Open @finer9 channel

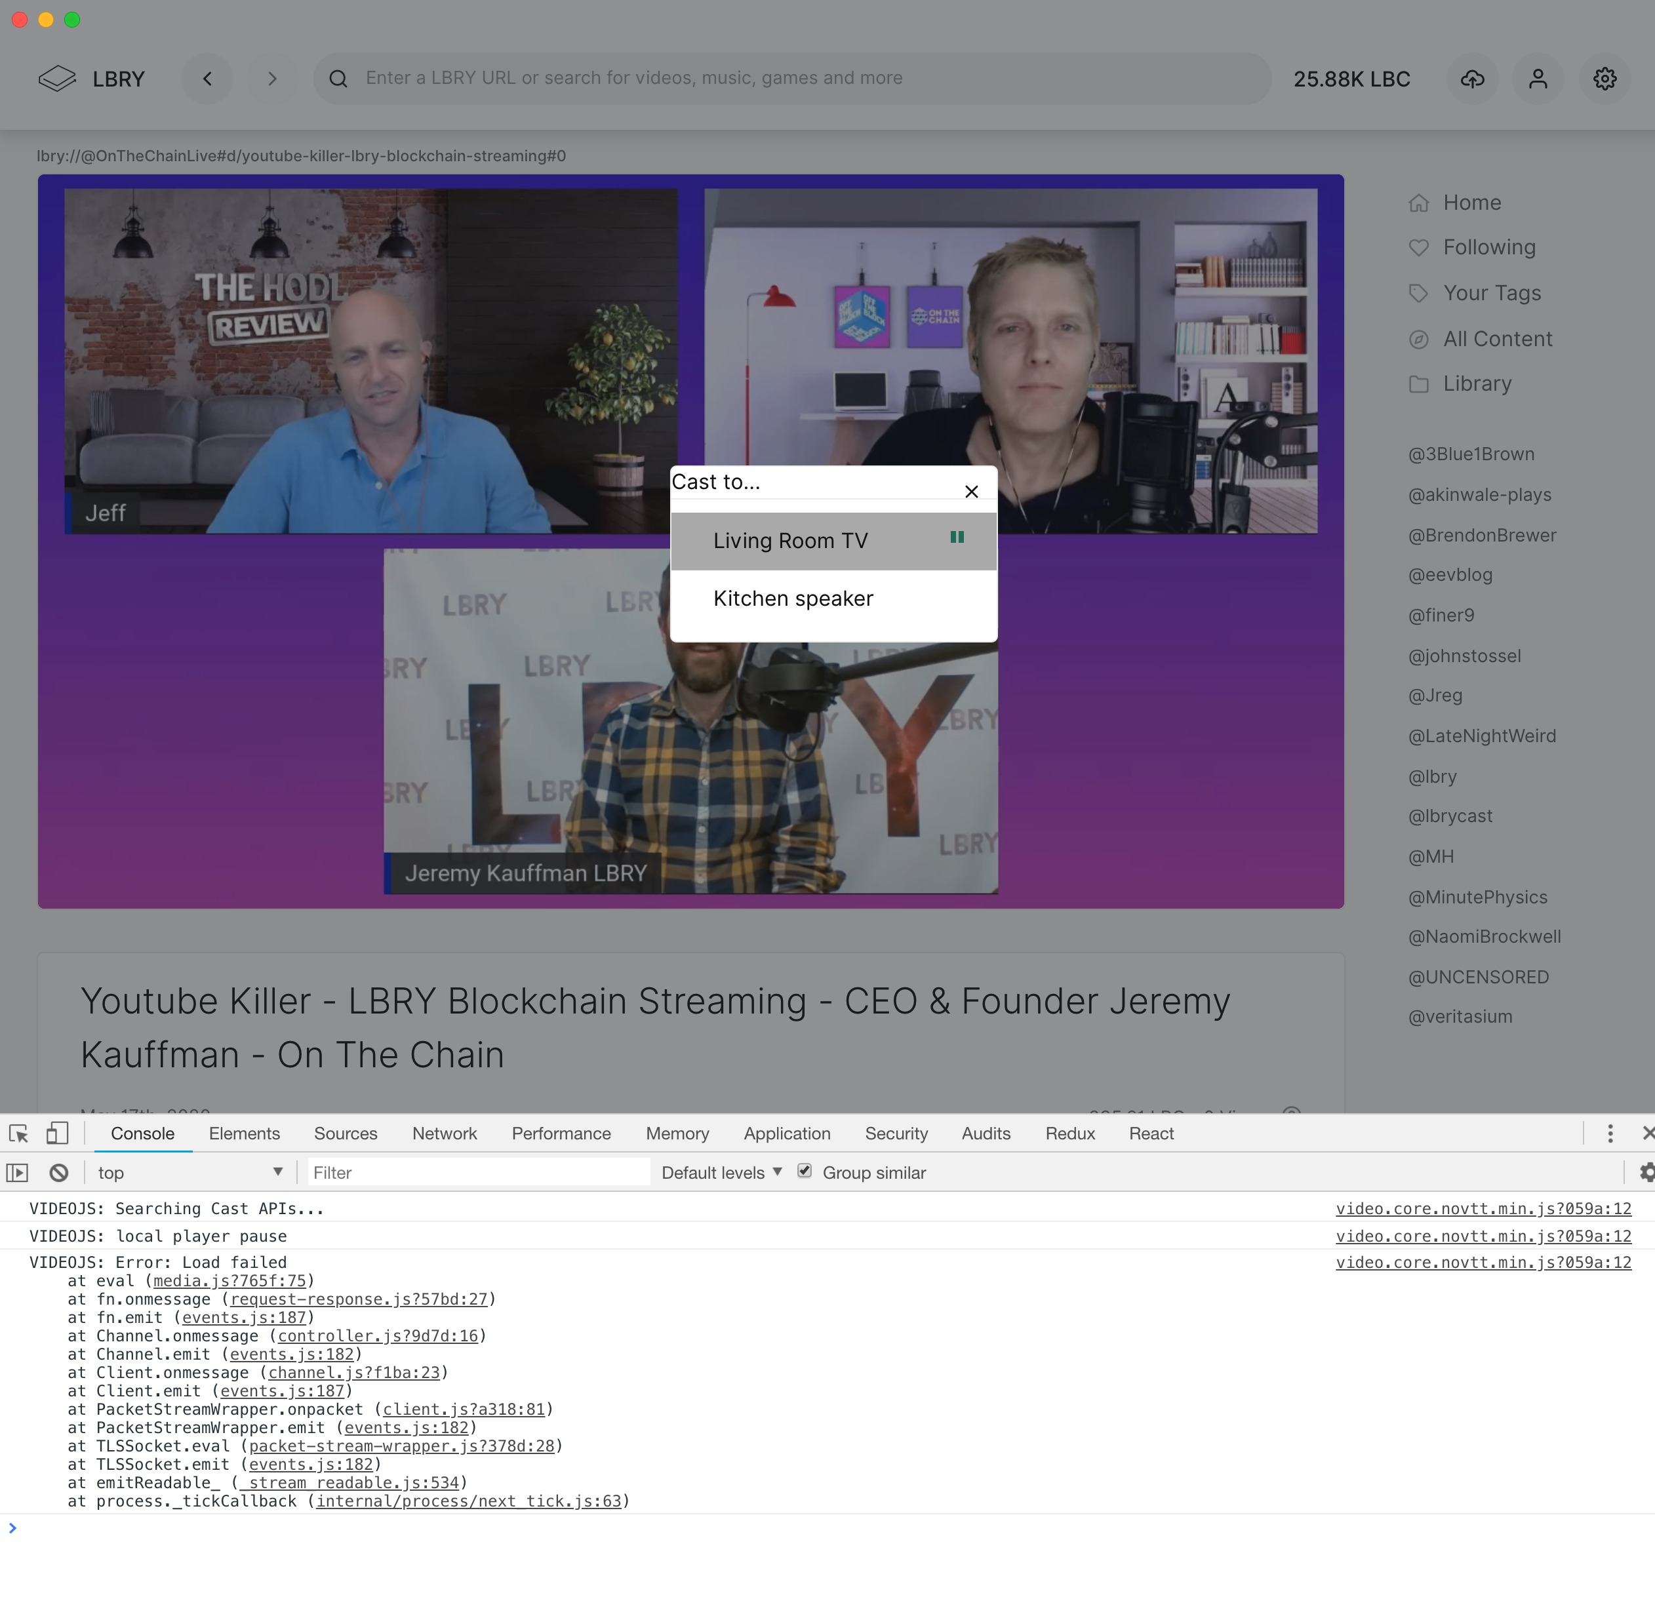(1441, 616)
